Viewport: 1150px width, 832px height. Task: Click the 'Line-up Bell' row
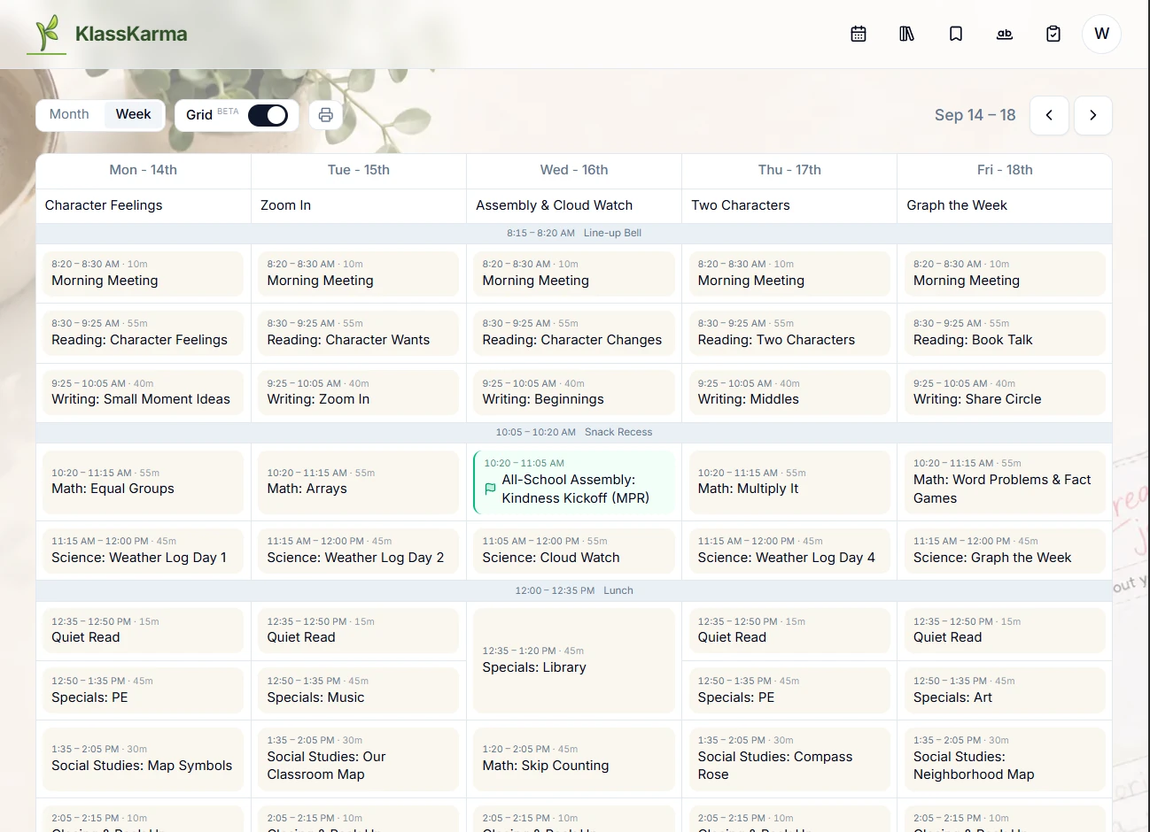pyautogui.click(x=574, y=233)
